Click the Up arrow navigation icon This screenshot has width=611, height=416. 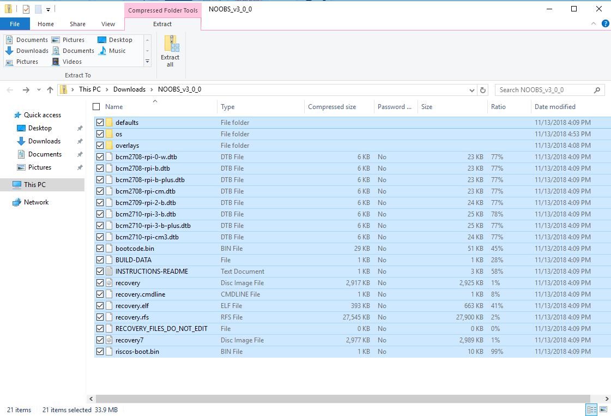pyautogui.click(x=50, y=89)
